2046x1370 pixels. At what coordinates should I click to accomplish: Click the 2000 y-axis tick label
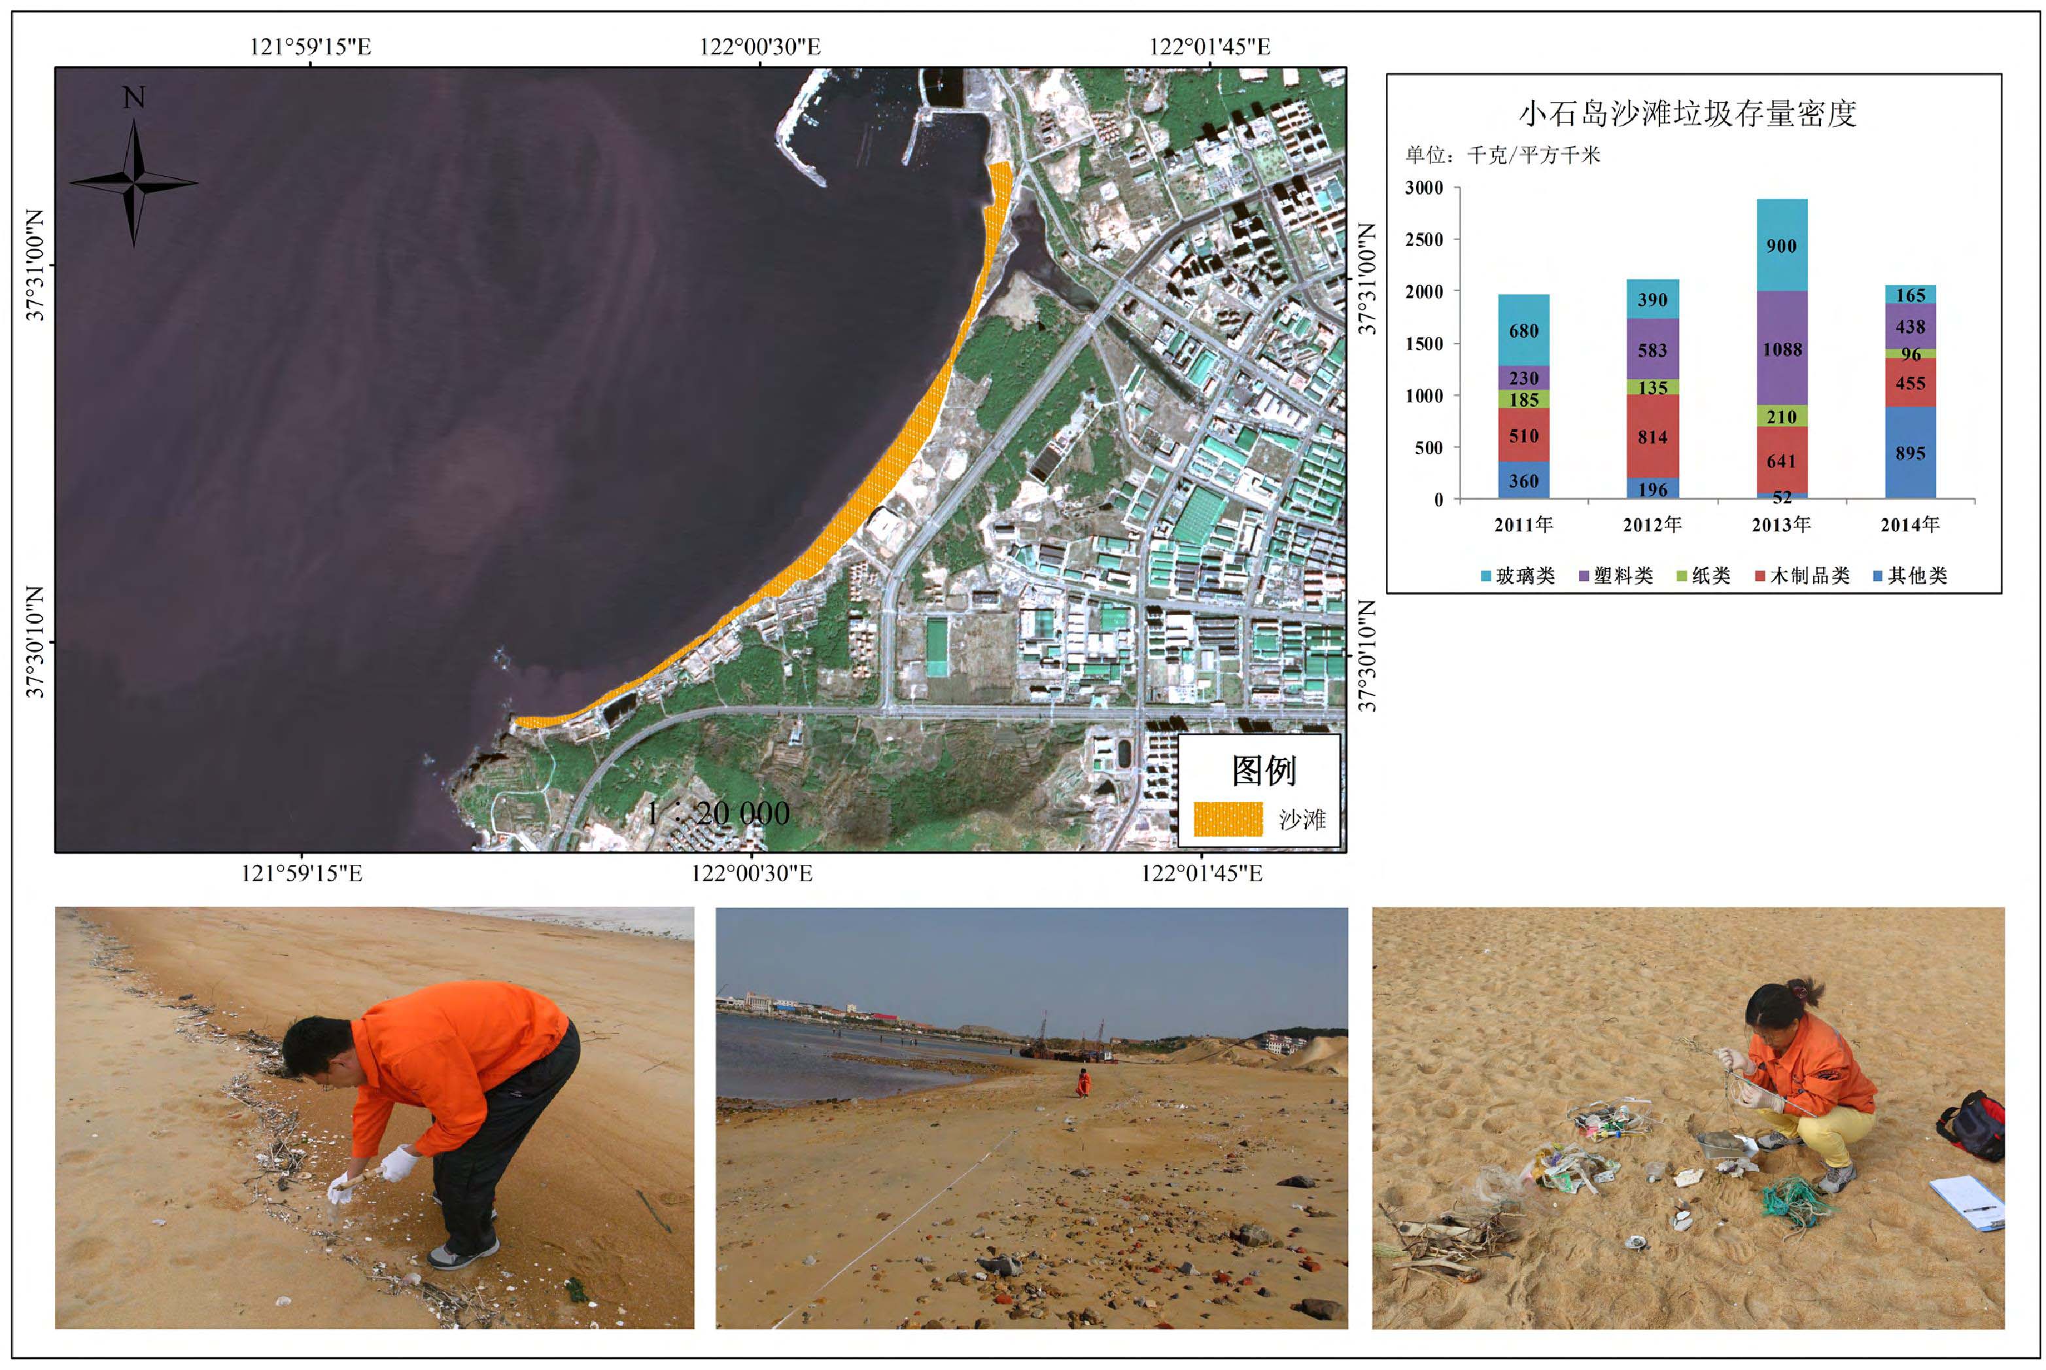point(1424,292)
